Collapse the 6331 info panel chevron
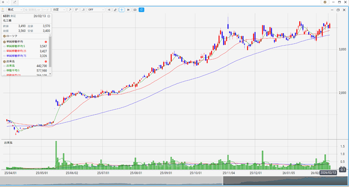Viewport: 349px width, 187px height. (49, 16)
